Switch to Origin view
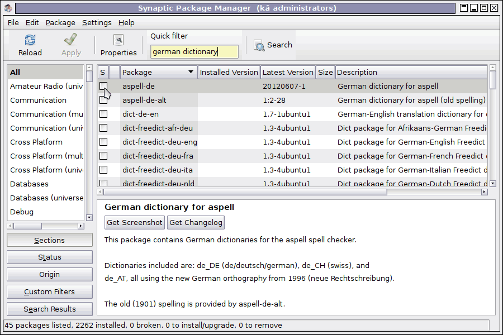This screenshot has width=503, height=335. coord(49,274)
